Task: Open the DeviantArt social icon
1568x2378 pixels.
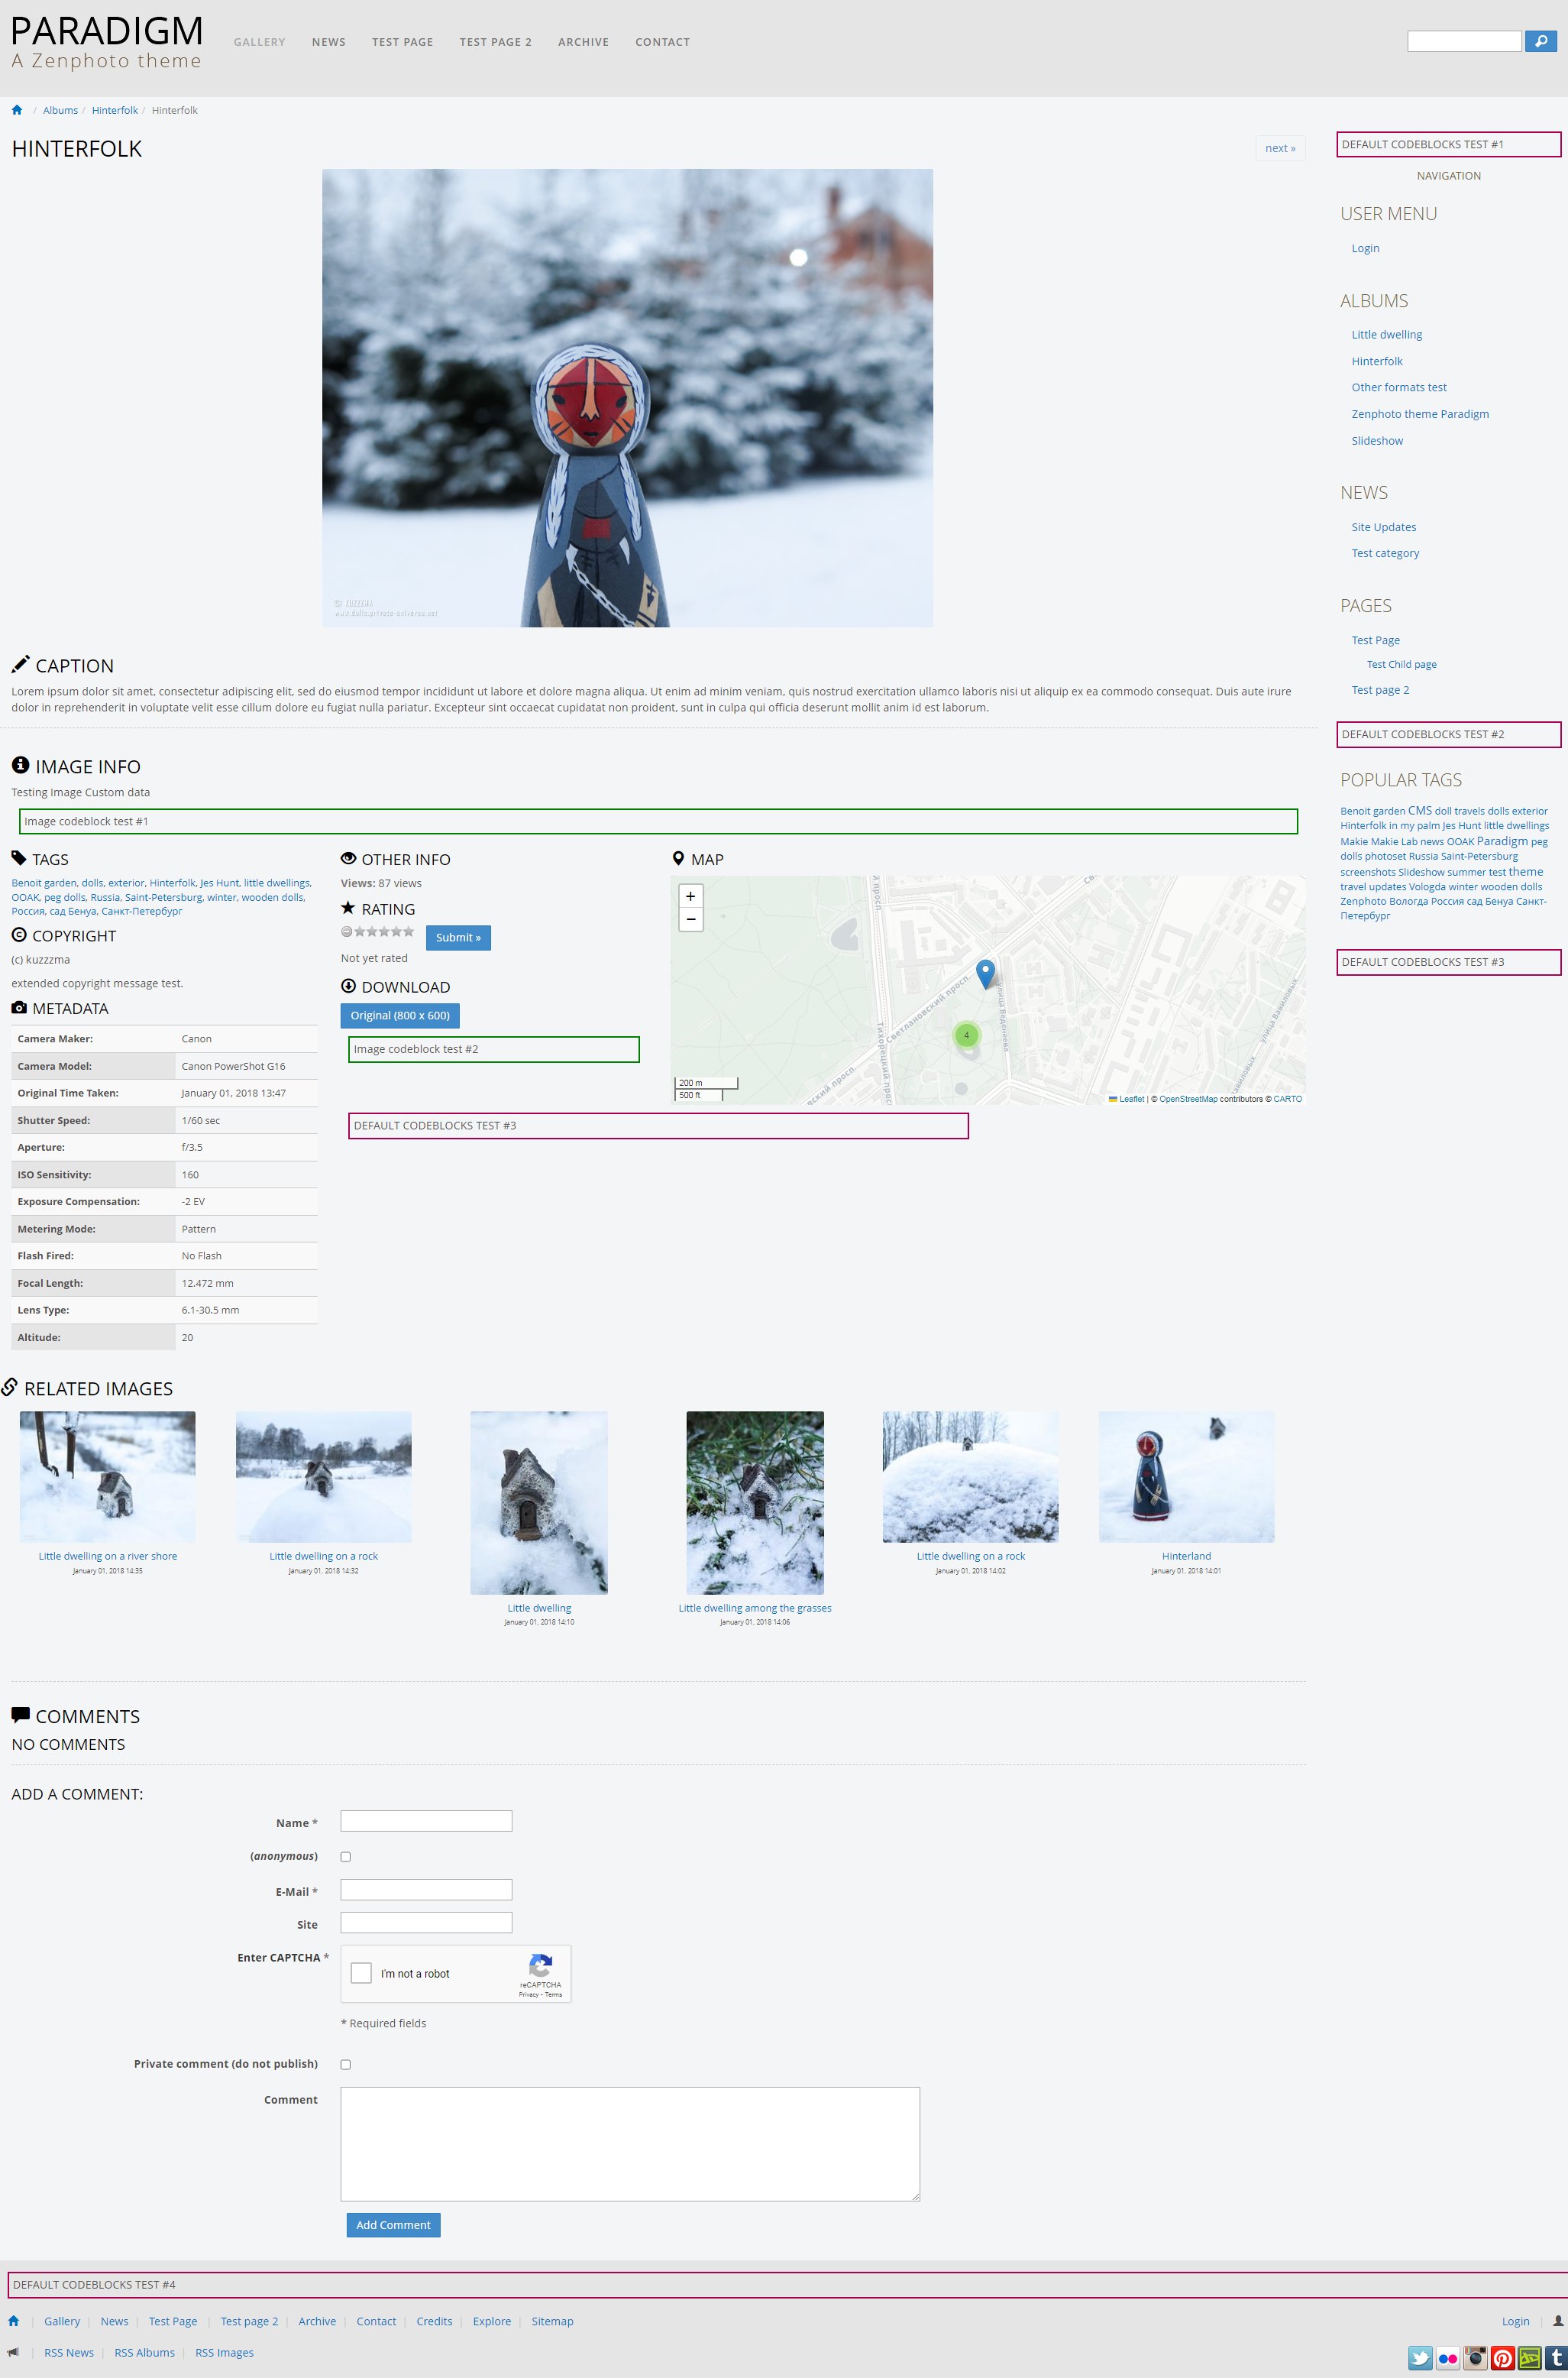Action: pos(1529,2358)
